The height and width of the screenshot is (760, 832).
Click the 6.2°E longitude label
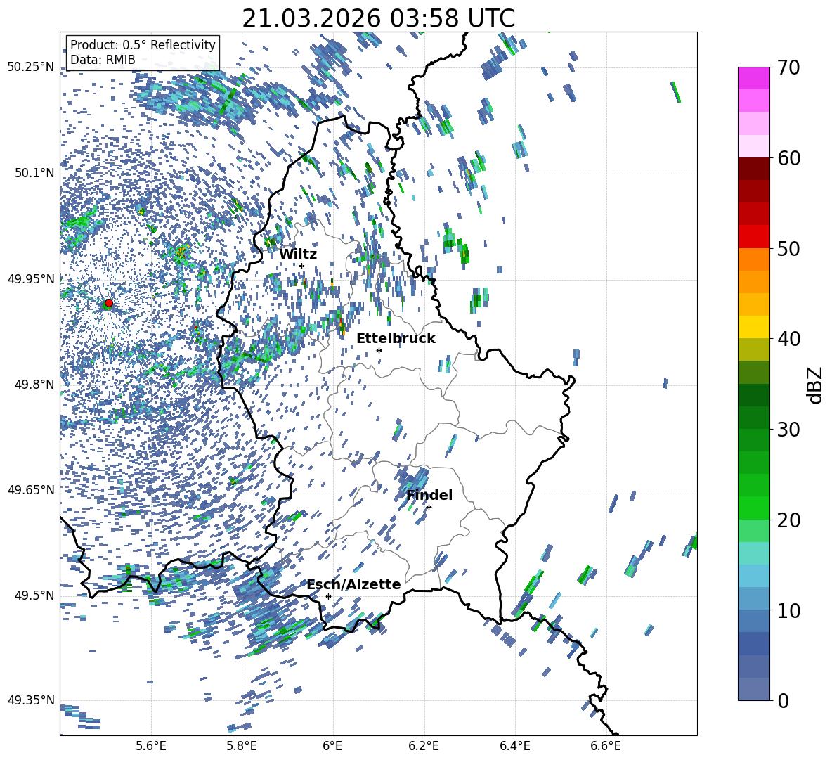click(x=424, y=746)
